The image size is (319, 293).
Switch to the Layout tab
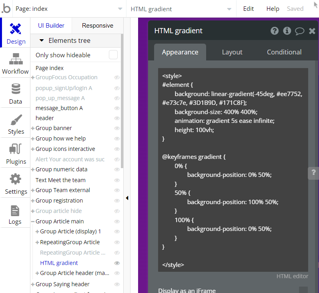tap(232, 52)
